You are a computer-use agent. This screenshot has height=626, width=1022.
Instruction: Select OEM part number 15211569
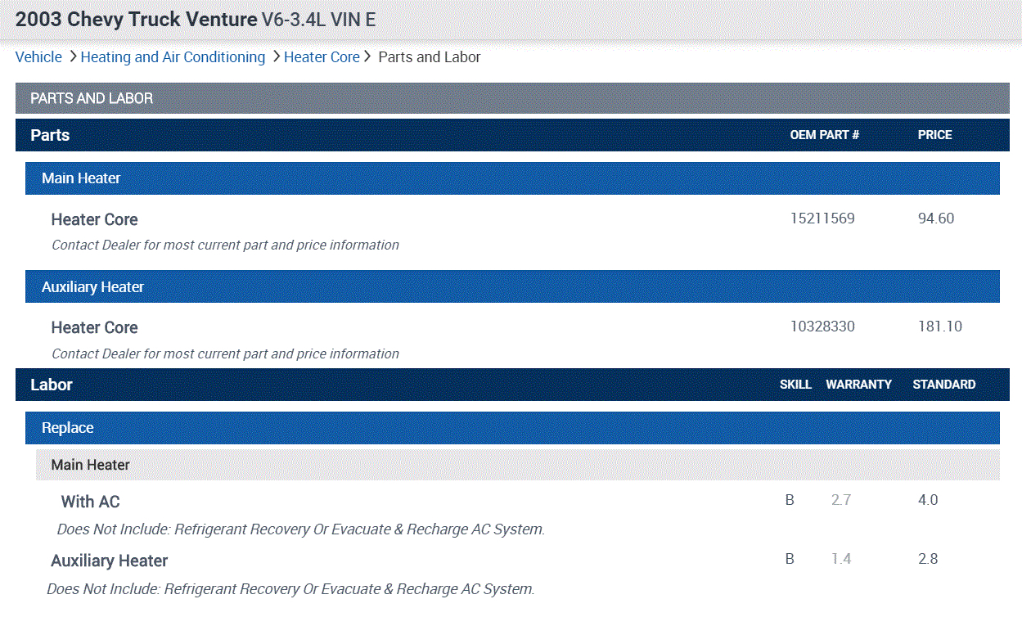tap(822, 218)
